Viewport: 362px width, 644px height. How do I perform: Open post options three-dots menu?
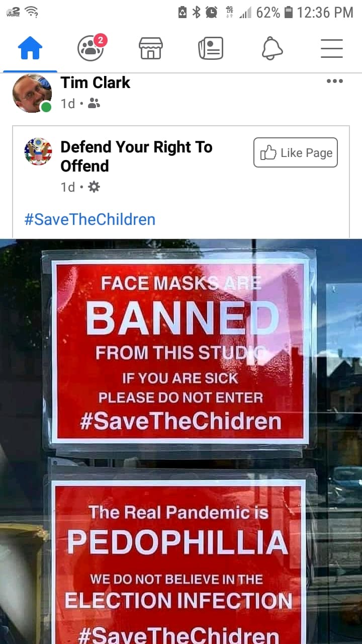[x=334, y=81]
